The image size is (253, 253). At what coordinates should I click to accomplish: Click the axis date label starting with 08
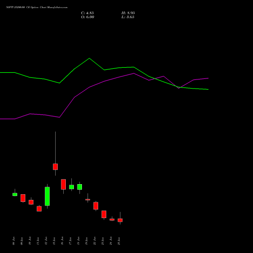coord(14,241)
